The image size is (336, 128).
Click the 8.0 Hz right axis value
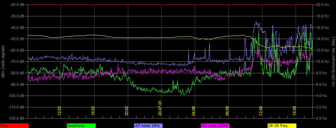(321, 73)
